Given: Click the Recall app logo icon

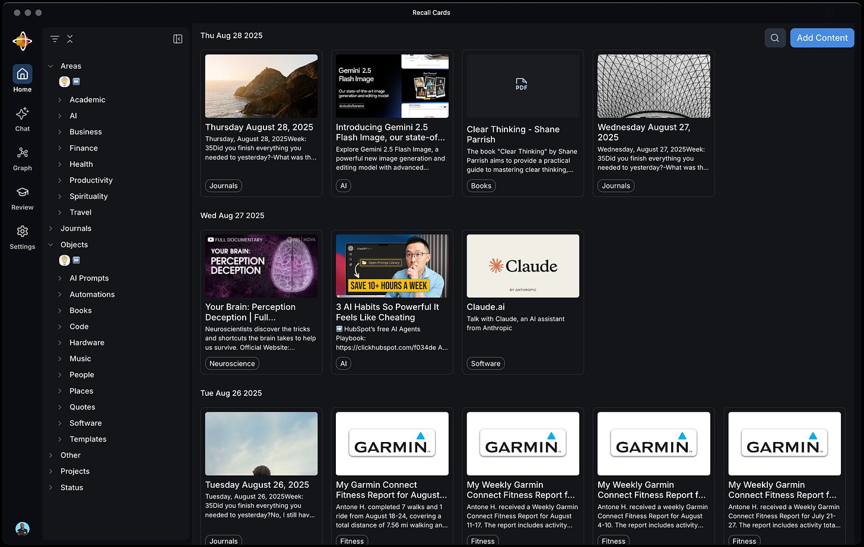Looking at the screenshot, I should click(23, 41).
